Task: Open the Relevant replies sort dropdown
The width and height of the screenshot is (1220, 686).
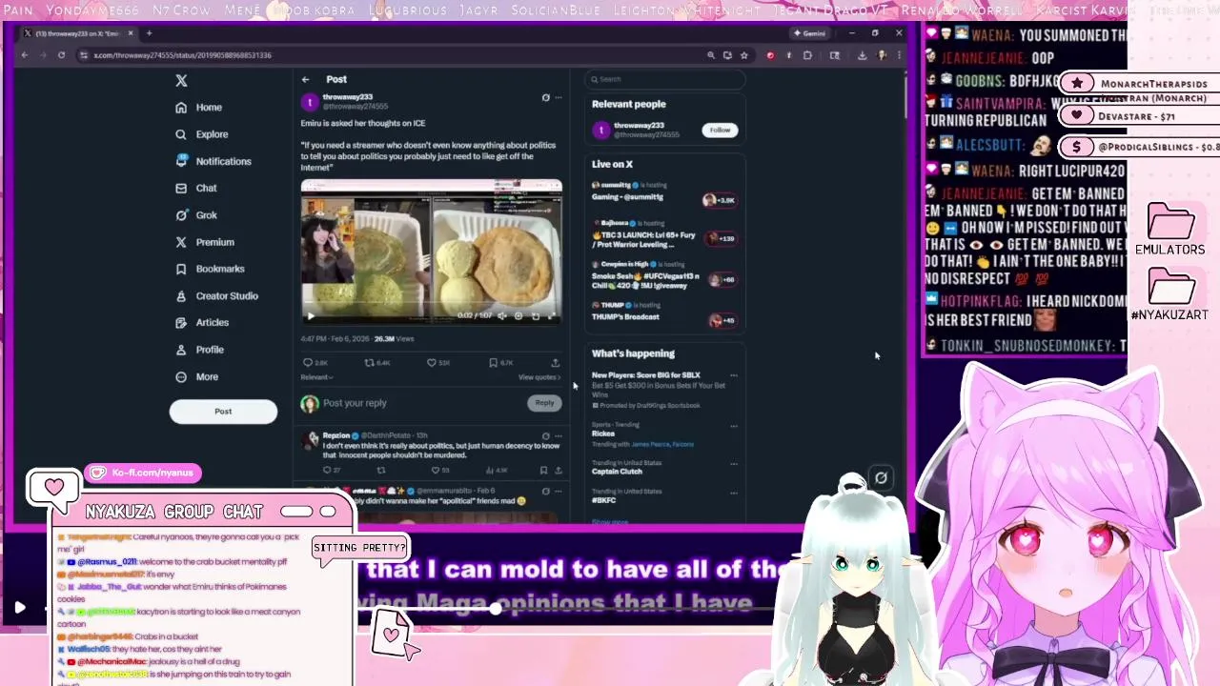Action: [x=316, y=377]
